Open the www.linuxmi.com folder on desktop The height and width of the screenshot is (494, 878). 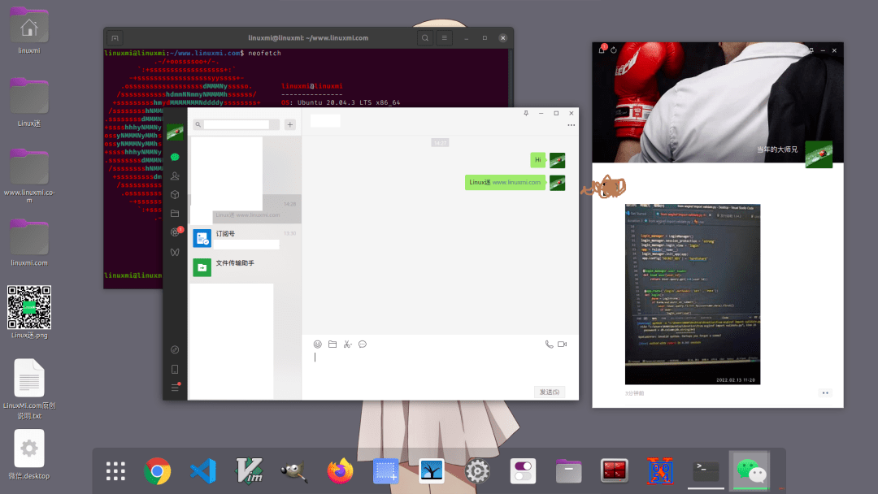(x=29, y=176)
